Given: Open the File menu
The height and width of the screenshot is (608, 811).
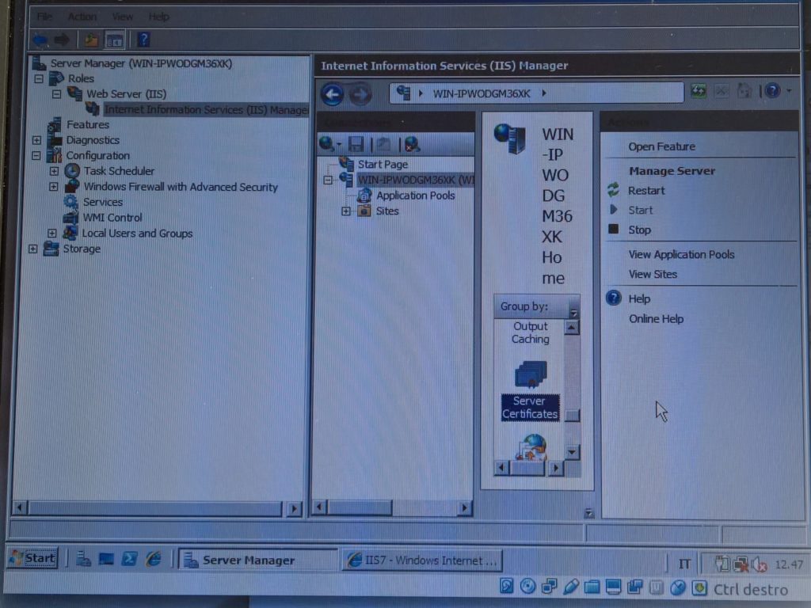Looking at the screenshot, I should pyautogui.click(x=44, y=17).
